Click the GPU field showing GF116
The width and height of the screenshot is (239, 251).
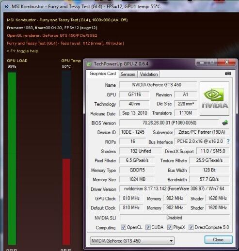134,94
